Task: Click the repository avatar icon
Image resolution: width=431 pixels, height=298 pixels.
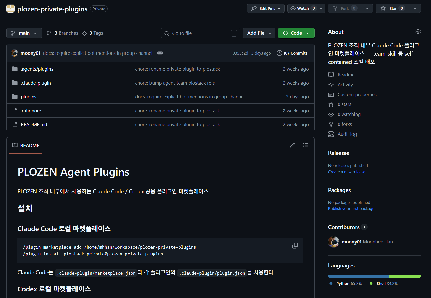Action: point(10,9)
